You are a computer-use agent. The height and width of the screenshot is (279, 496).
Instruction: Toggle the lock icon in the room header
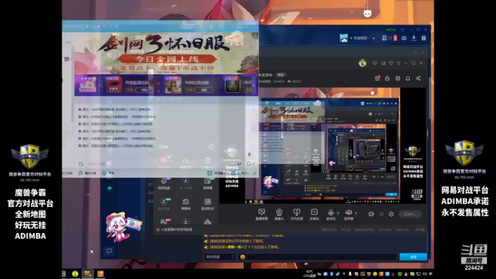tap(387, 79)
